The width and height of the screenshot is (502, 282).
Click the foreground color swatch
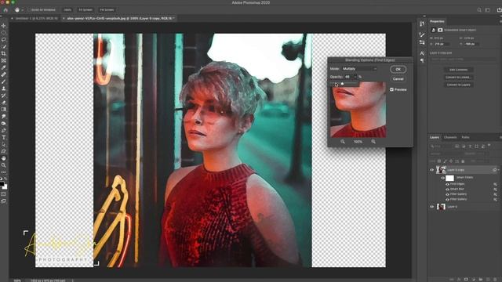(2, 184)
